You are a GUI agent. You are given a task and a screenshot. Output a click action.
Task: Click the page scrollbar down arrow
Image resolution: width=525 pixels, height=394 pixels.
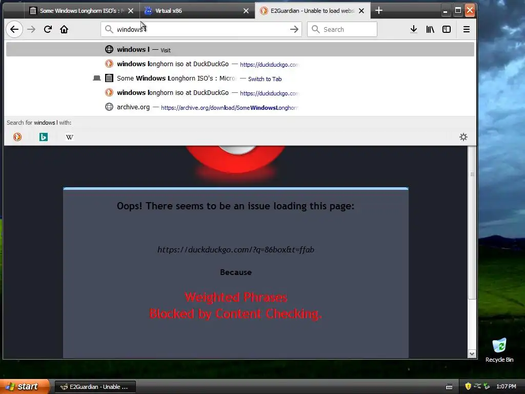pos(472,354)
